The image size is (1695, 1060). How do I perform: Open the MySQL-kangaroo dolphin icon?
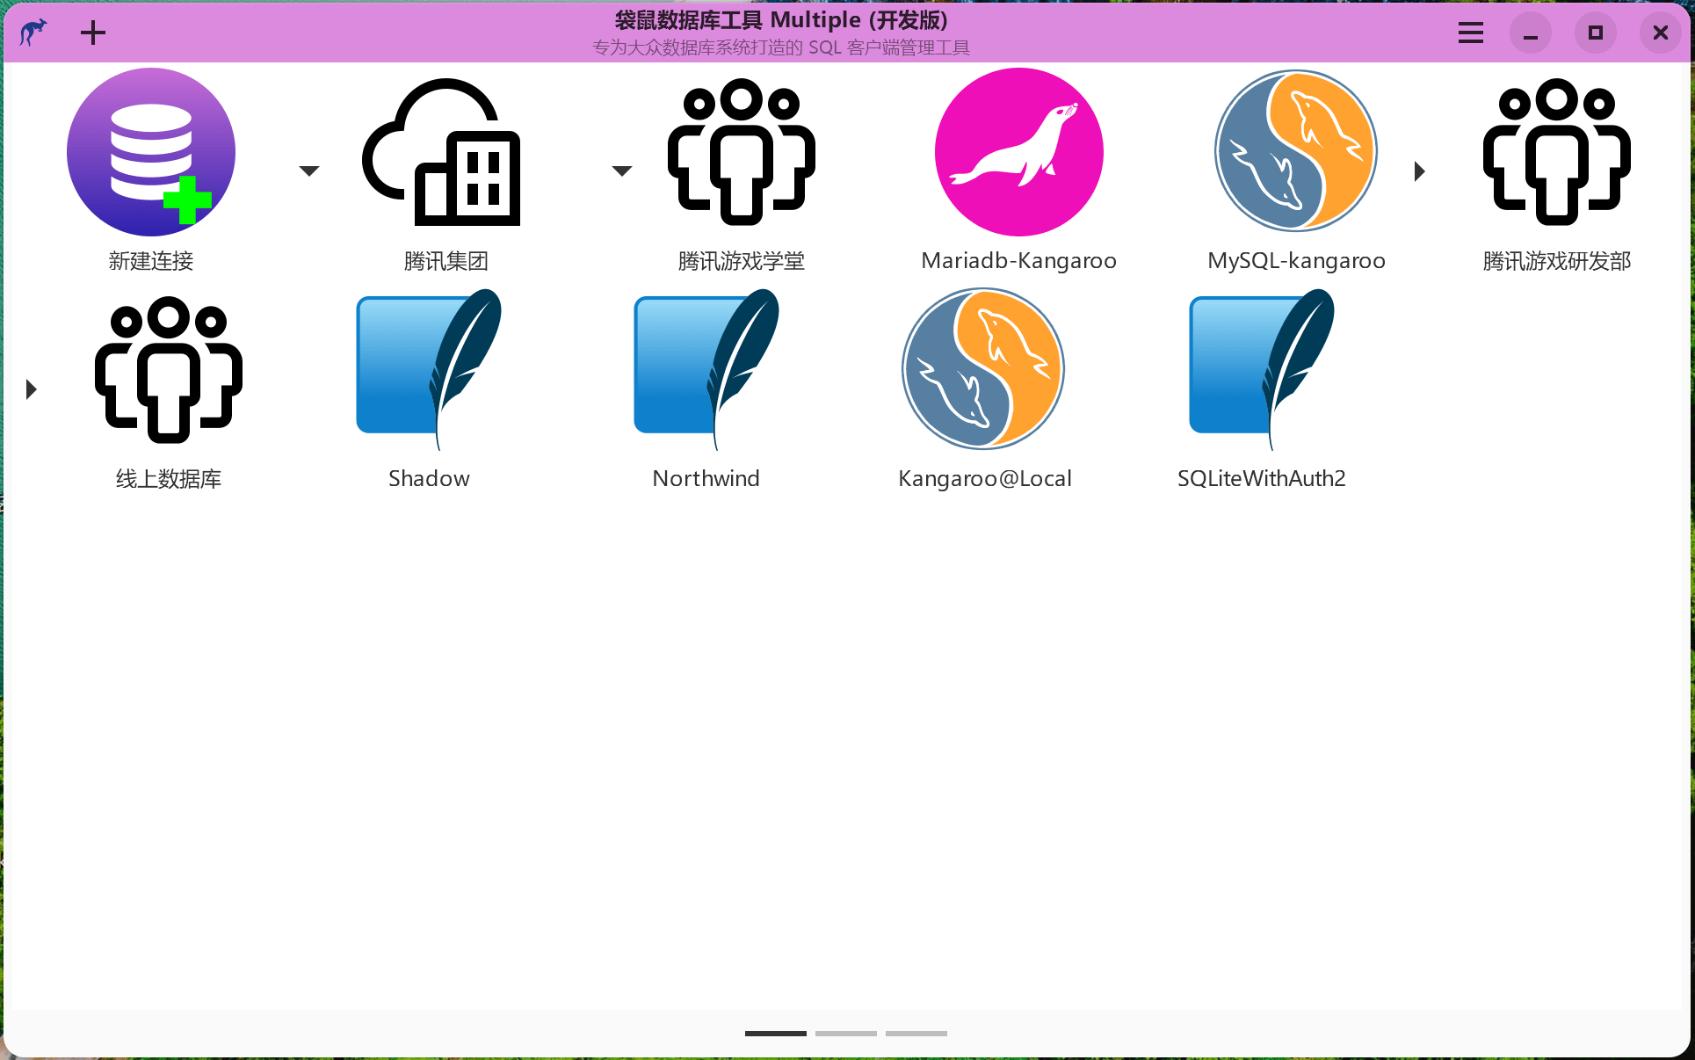(1296, 151)
